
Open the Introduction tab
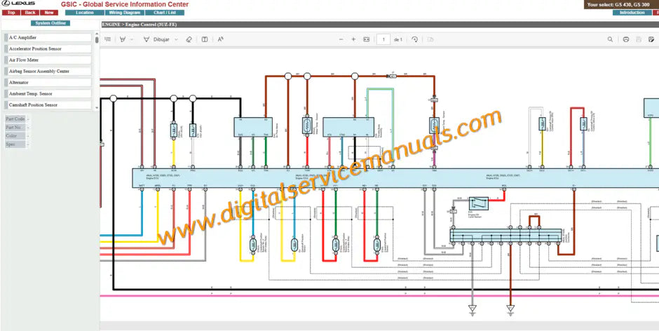[632, 13]
